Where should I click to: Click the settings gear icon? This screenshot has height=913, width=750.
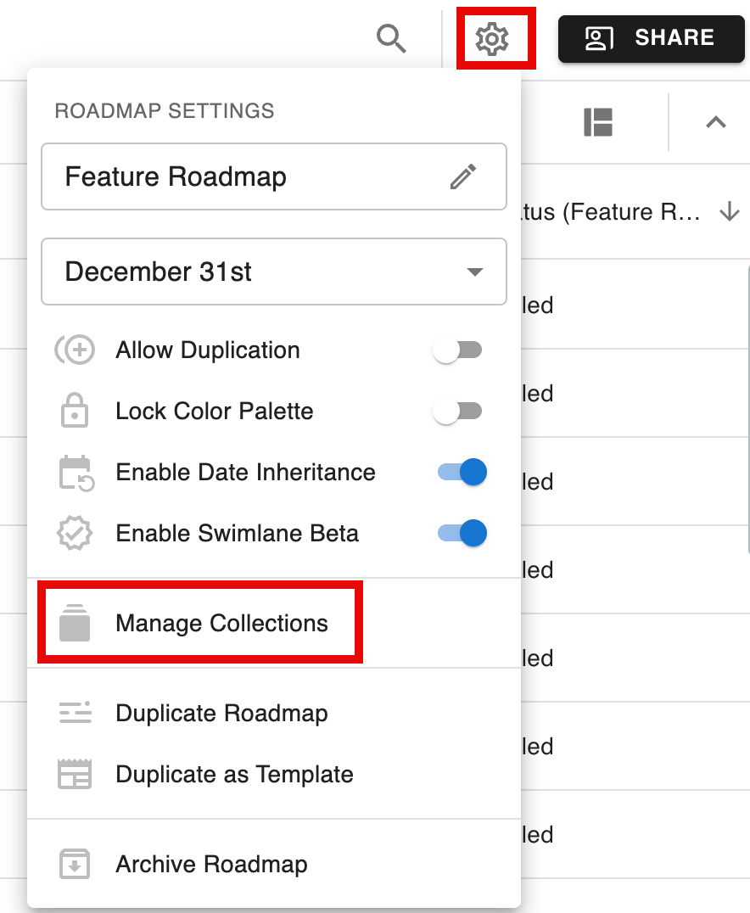point(496,37)
